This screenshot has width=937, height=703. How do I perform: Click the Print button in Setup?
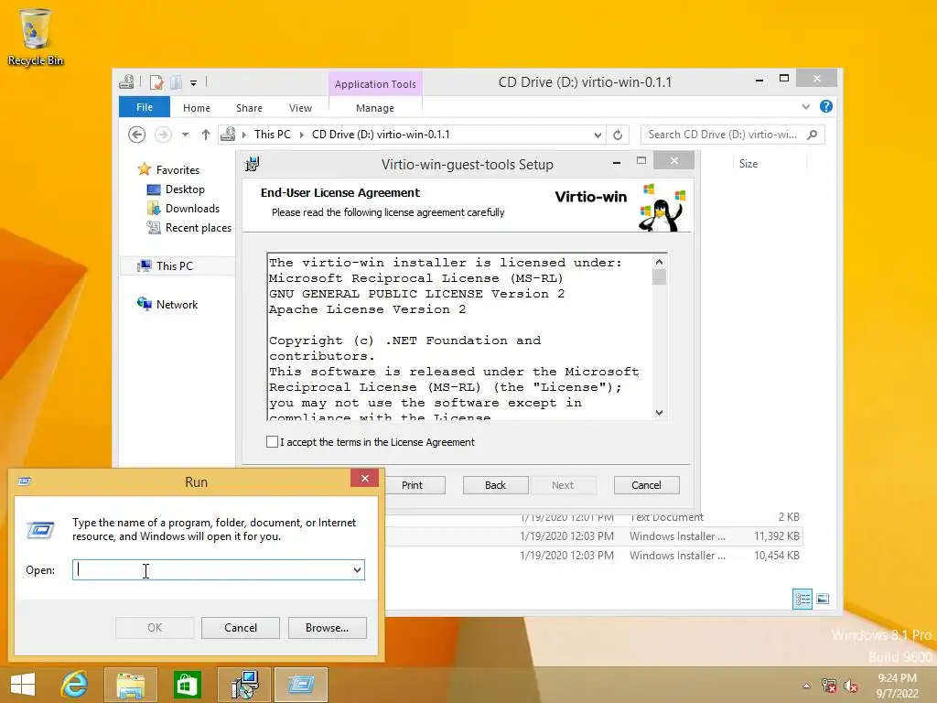point(413,485)
